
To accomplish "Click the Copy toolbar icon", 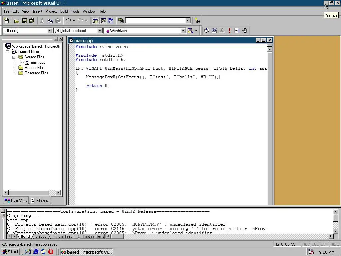I will tap(50, 21).
